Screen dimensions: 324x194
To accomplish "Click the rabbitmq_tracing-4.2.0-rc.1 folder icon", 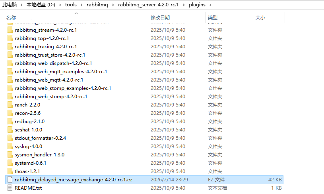I will (10, 46).
